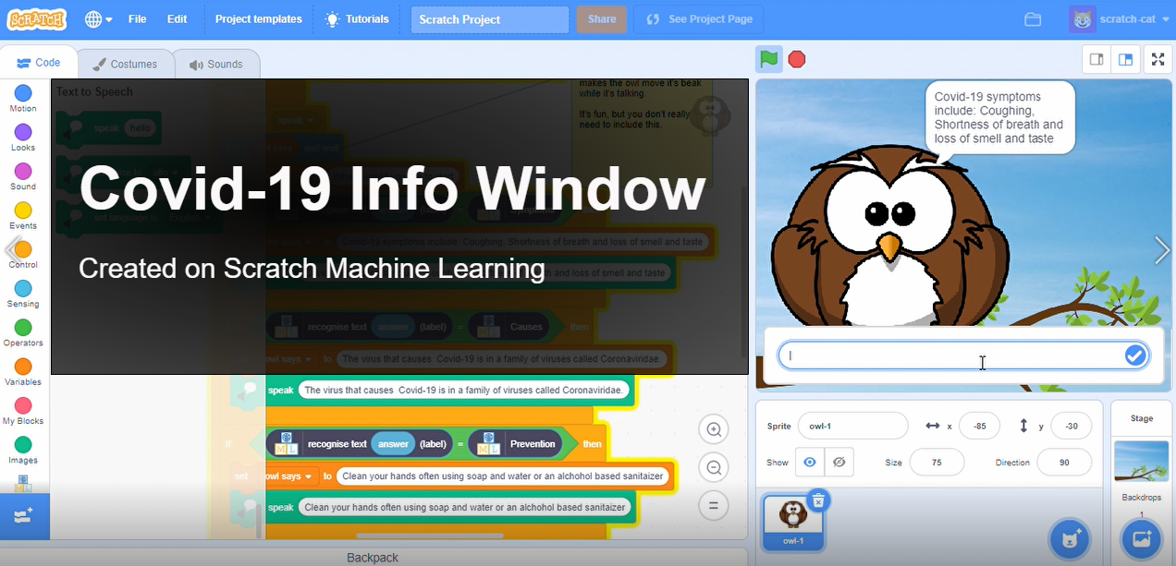The width and height of the screenshot is (1176, 566).
Task: Open Project templates menu
Action: (x=259, y=18)
